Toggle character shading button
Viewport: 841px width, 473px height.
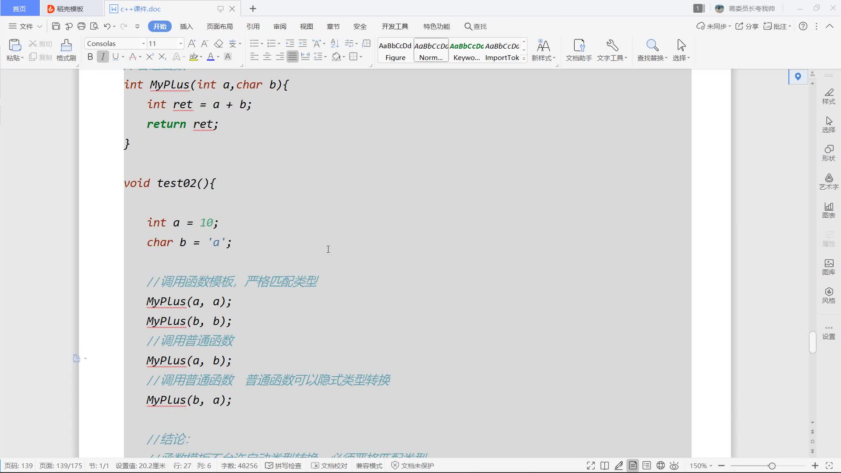pos(228,56)
